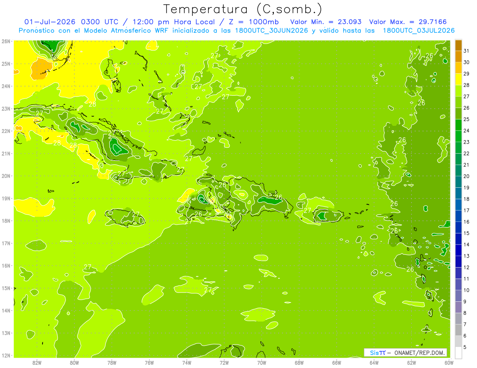Viewport: 477px width, 368px height.
Task: Select the "70W" longitude axis label
Action: (262, 362)
